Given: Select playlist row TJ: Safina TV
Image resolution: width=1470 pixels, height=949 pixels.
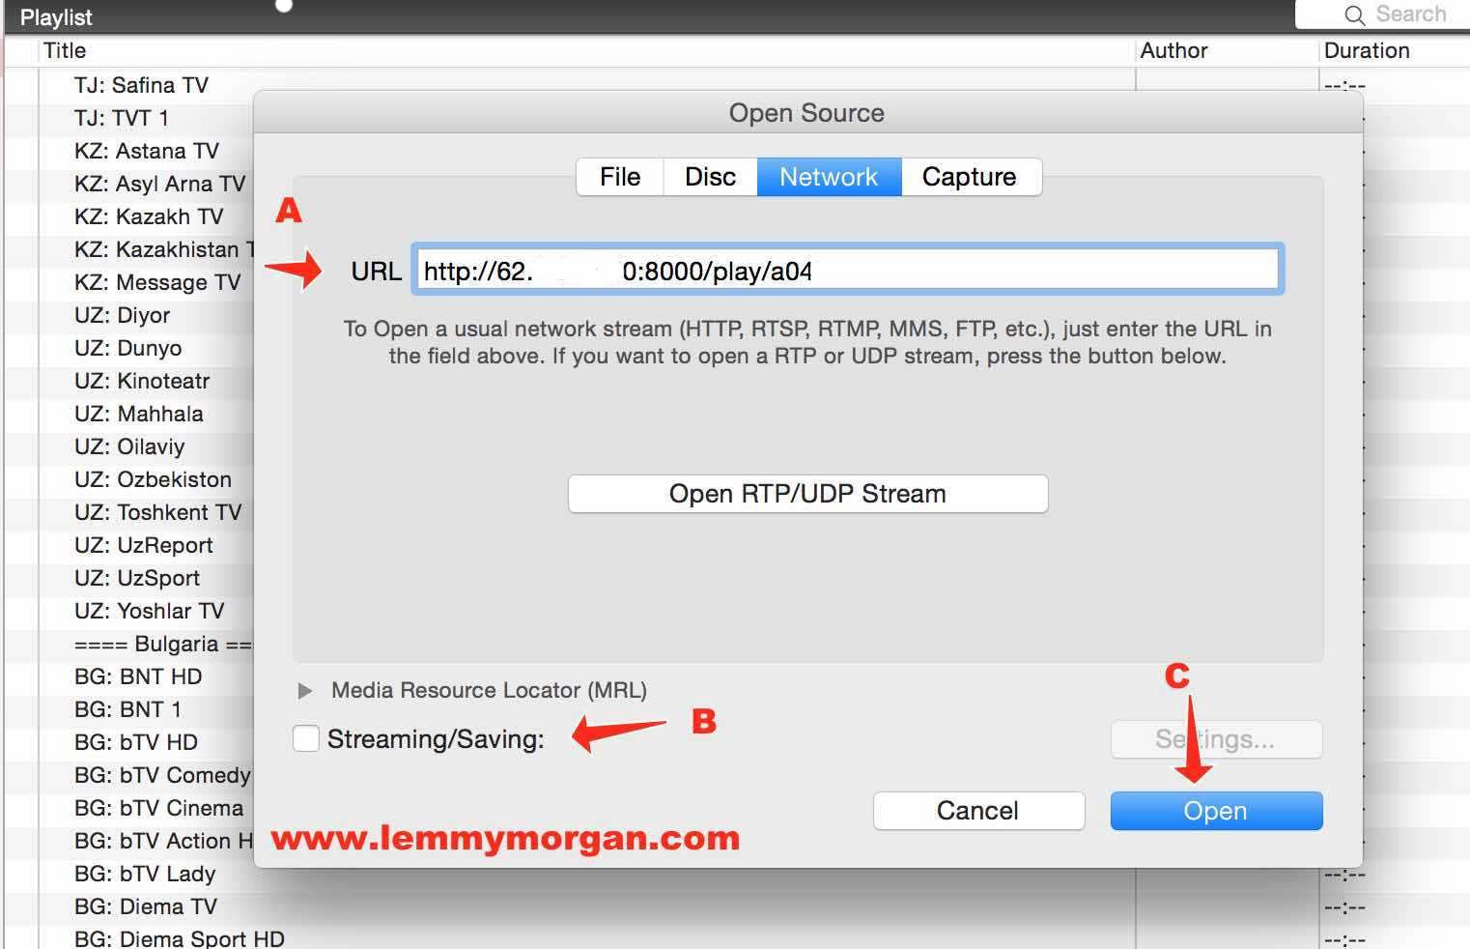Looking at the screenshot, I should tap(141, 85).
